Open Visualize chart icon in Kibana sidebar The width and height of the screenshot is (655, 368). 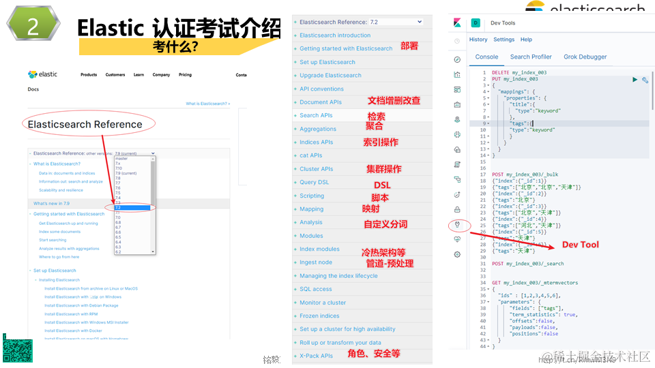pos(457,75)
